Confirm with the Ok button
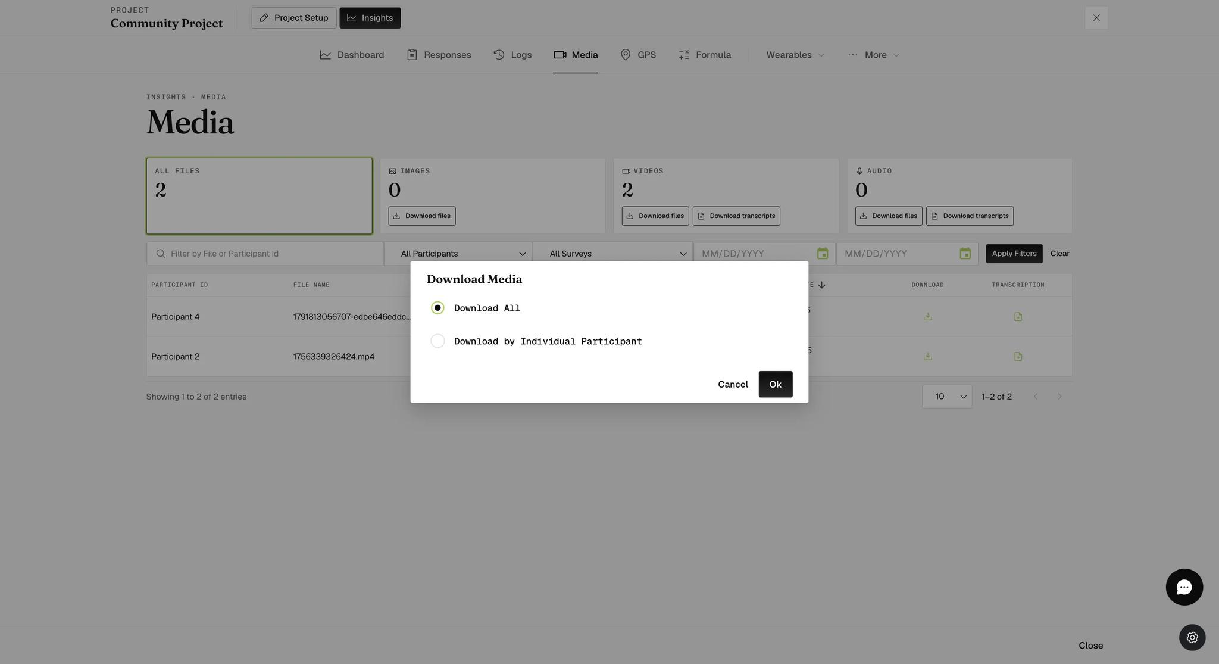This screenshot has height=664, width=1219. click(775, 384)
